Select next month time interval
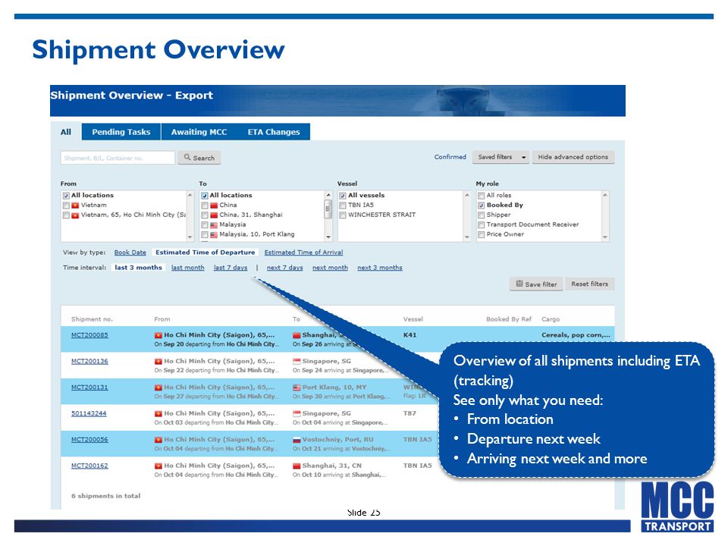Screen dimensions: 728x546 (330, 268)
